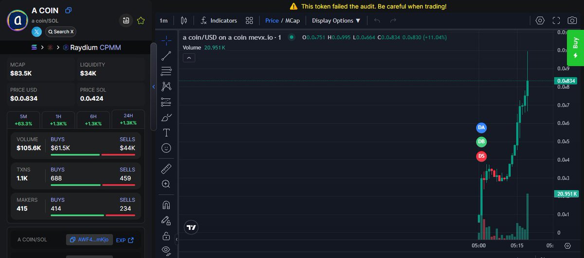This screenshot has width=584, height=258.
Task: Toggle lock all drawing tools
Action: pyautogui.click(x=166, y=236)
